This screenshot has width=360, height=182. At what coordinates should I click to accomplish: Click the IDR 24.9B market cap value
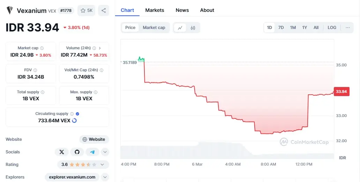(22, 55)
